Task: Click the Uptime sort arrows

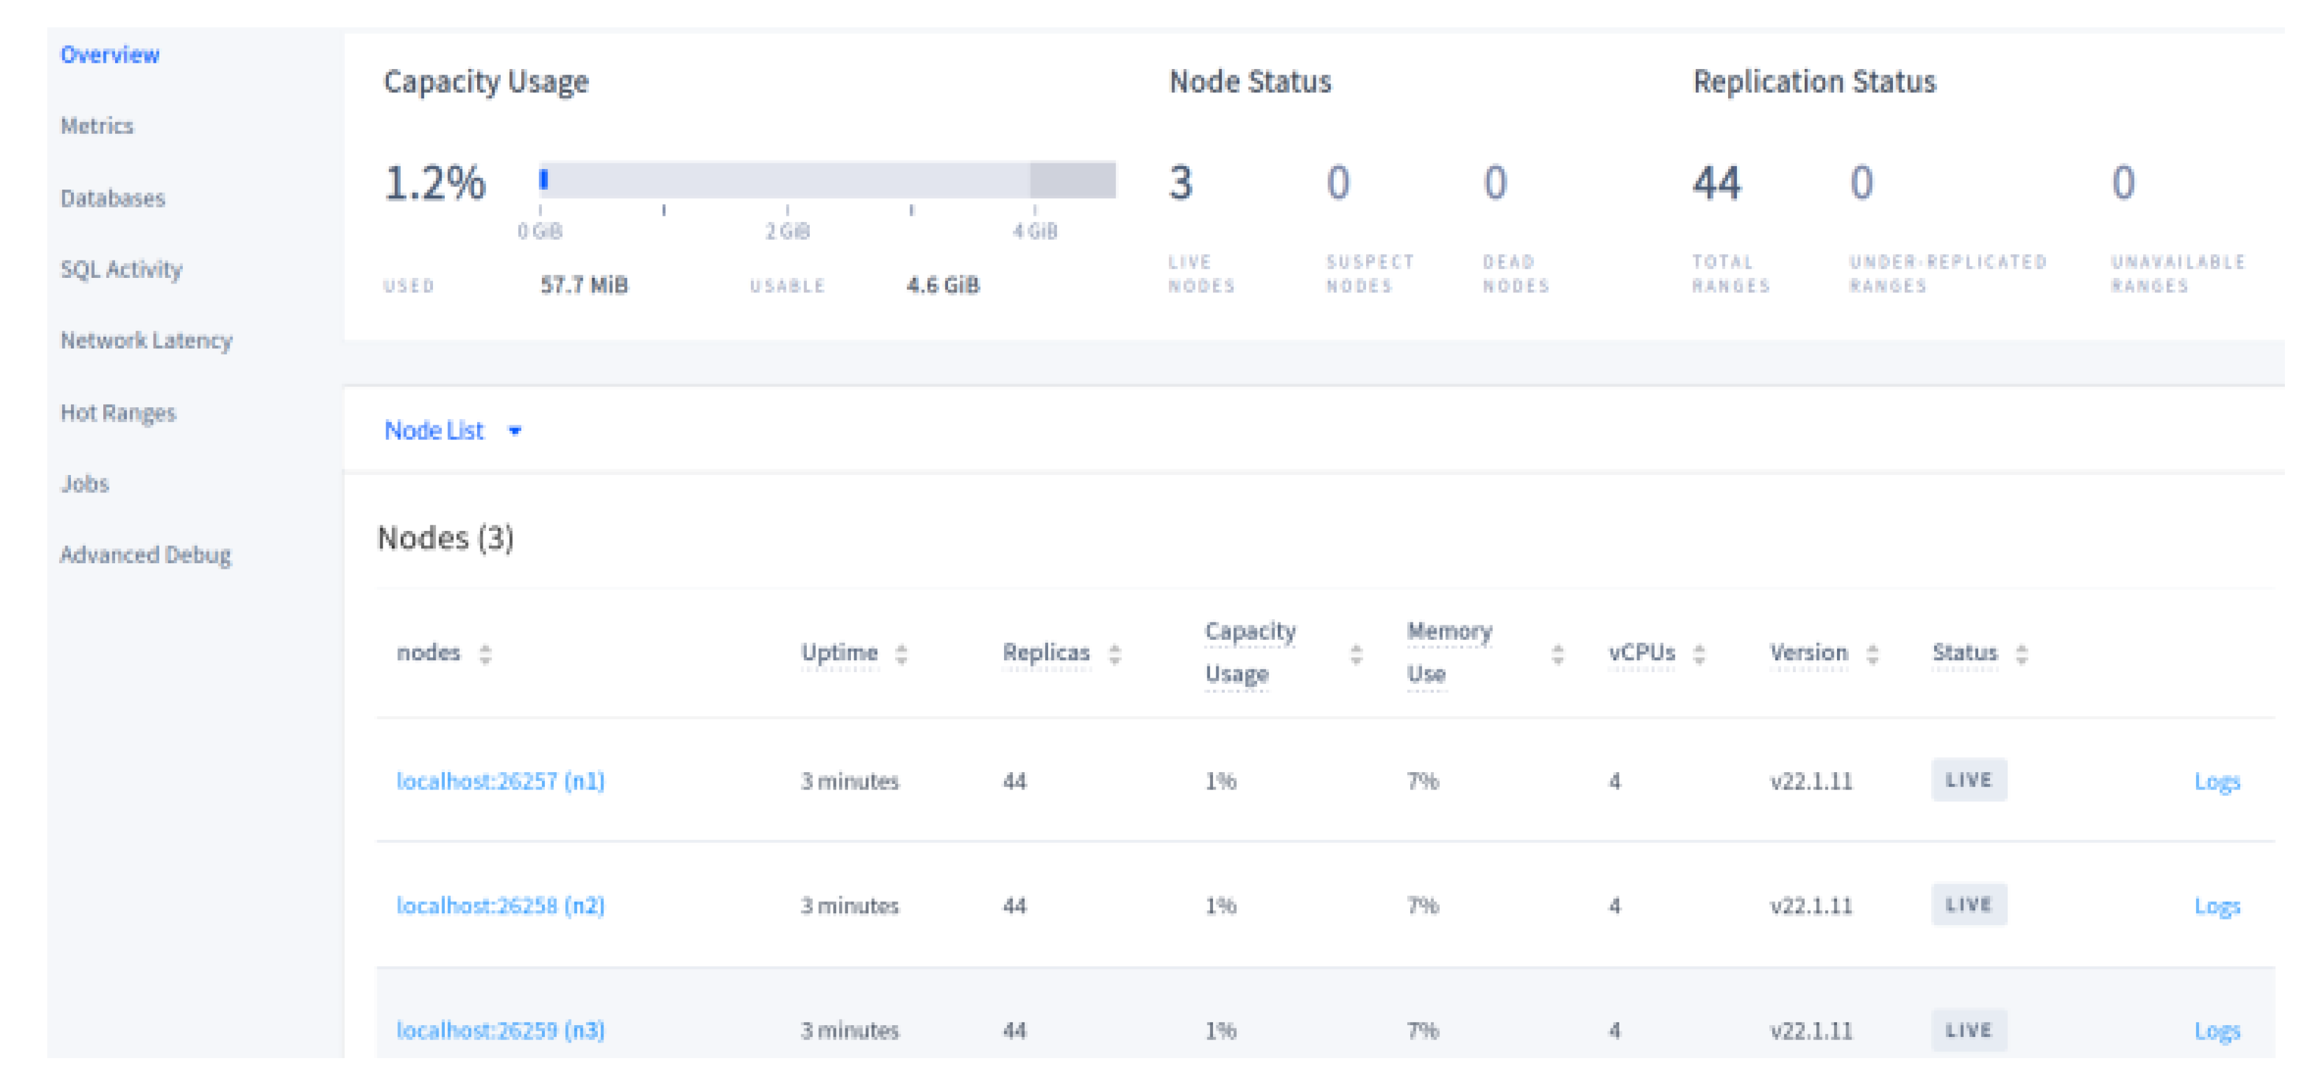Action: 901,653
